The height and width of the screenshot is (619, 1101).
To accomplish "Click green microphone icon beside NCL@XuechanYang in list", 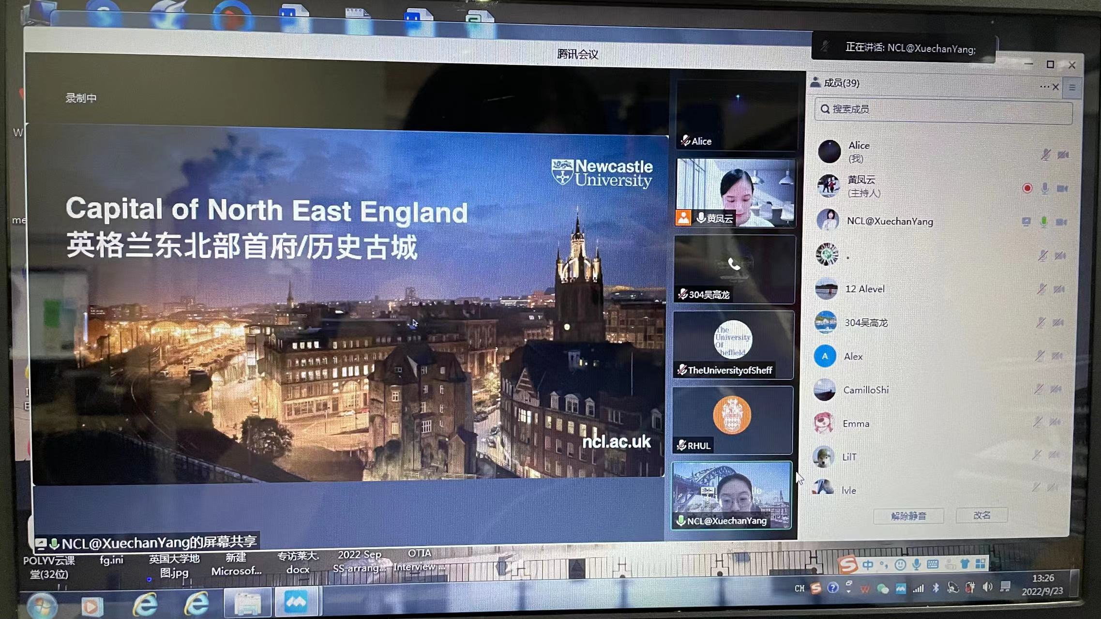I will [1044, 222].
